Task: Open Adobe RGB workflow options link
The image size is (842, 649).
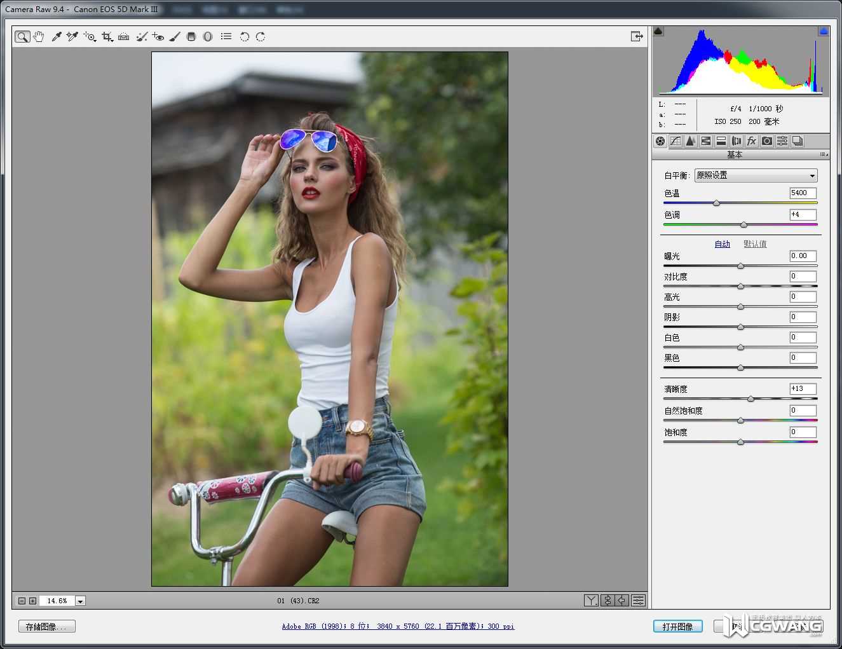Action: (398, 626)
